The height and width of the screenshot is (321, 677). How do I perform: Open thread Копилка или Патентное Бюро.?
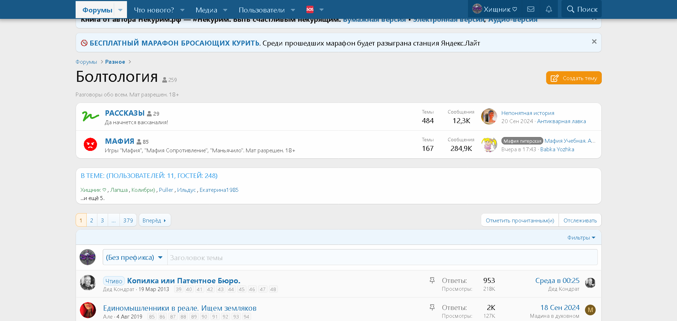184,281
